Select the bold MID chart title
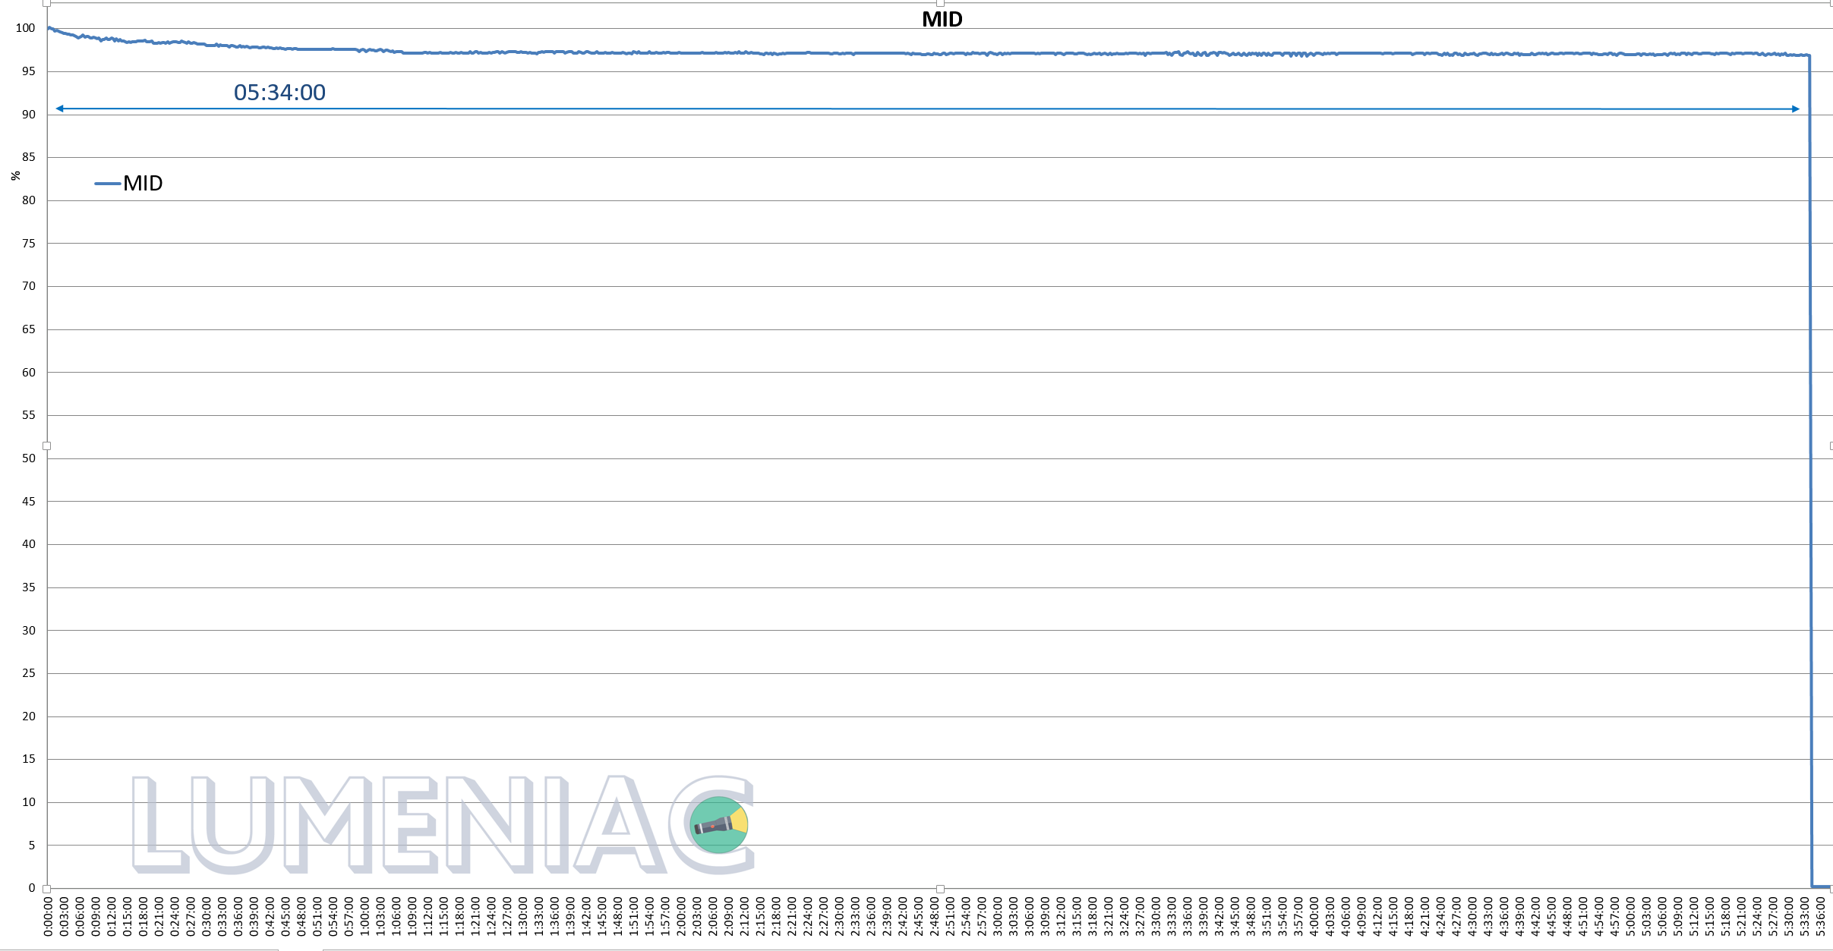The height and width of the screenshot is (951, 1833). (x=942, y=20)
